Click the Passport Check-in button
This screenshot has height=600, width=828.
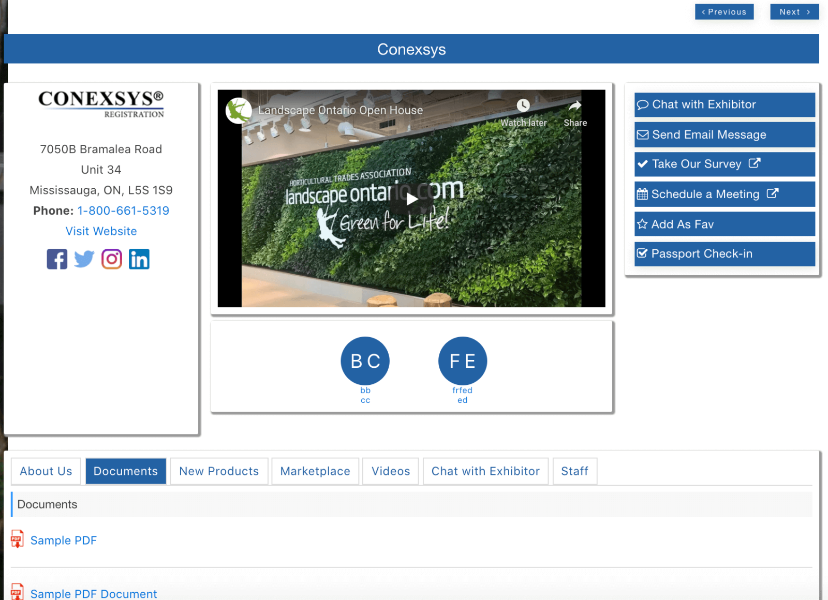(724, 254)
